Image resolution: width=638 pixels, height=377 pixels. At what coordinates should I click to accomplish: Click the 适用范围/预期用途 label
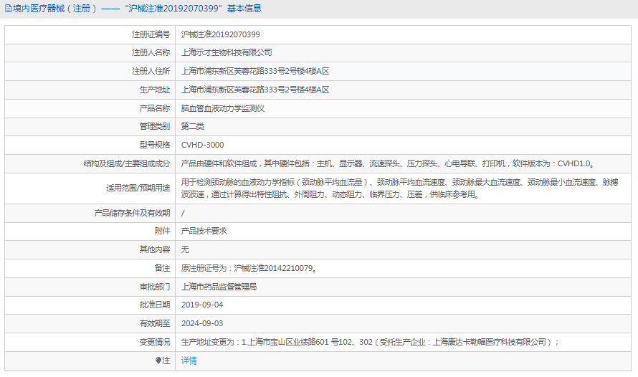[138, 188]
